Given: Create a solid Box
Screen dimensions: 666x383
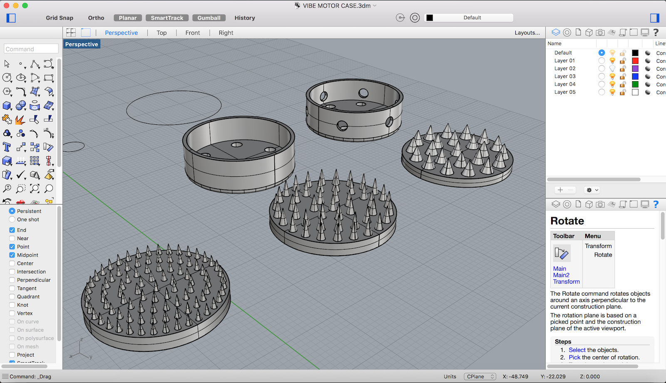Looking at the screenshot, I should click(7, 106).
